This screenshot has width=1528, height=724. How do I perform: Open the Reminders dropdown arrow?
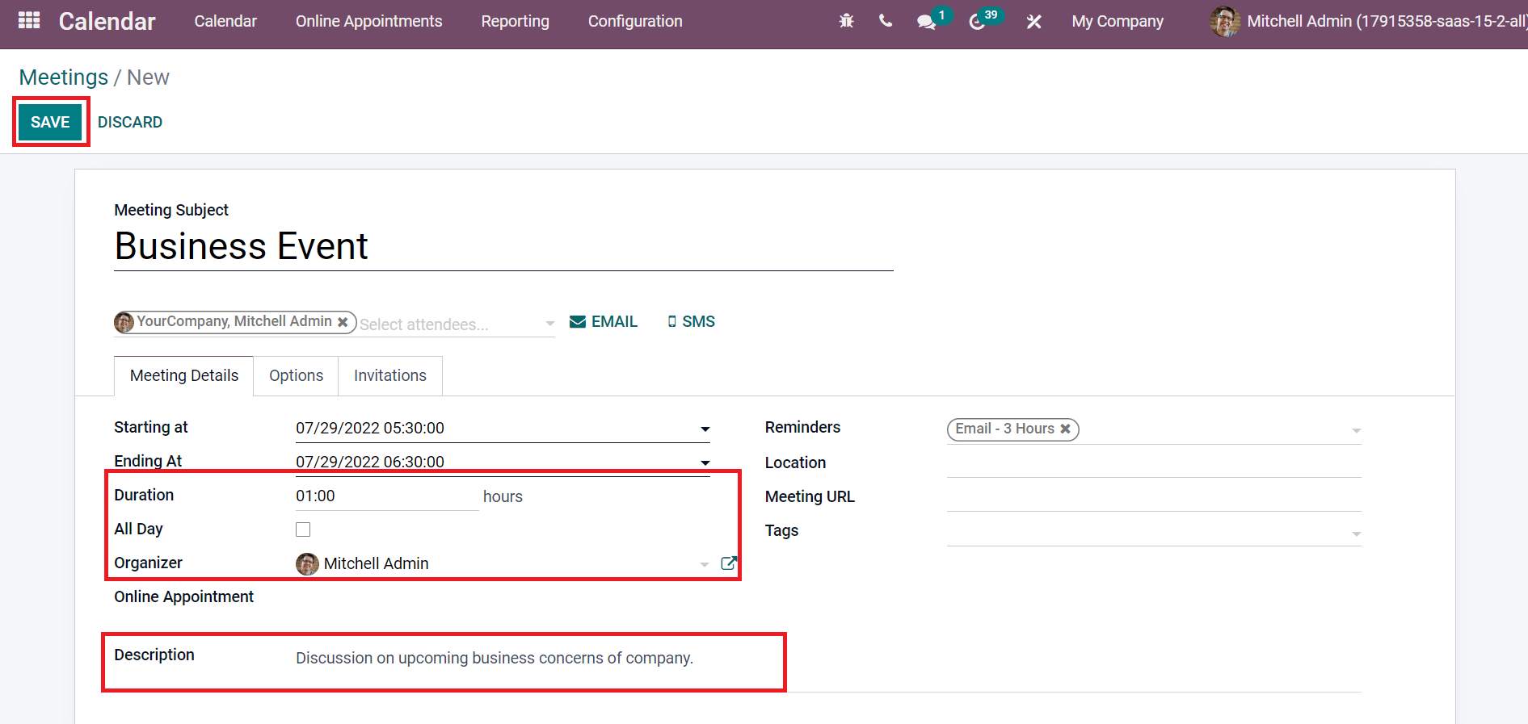(1356, 430)
